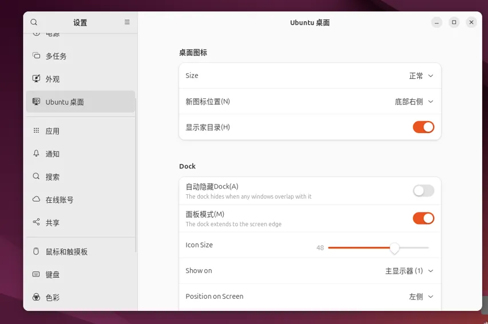Click the Sharing (共享) share icon
The image size is (488, 324).
tap(37, 222)
